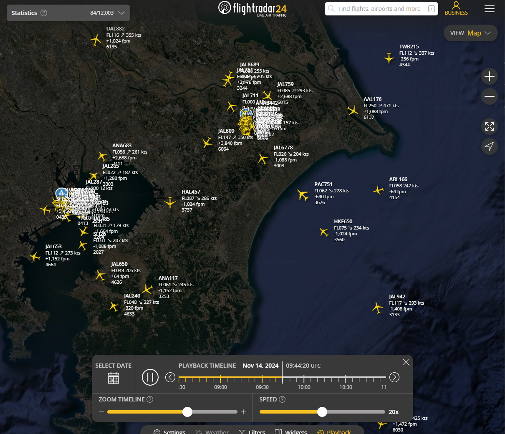Click the playback Speed slider handle
The width and height of the screenshot is (505, 434).
(322, 412)
